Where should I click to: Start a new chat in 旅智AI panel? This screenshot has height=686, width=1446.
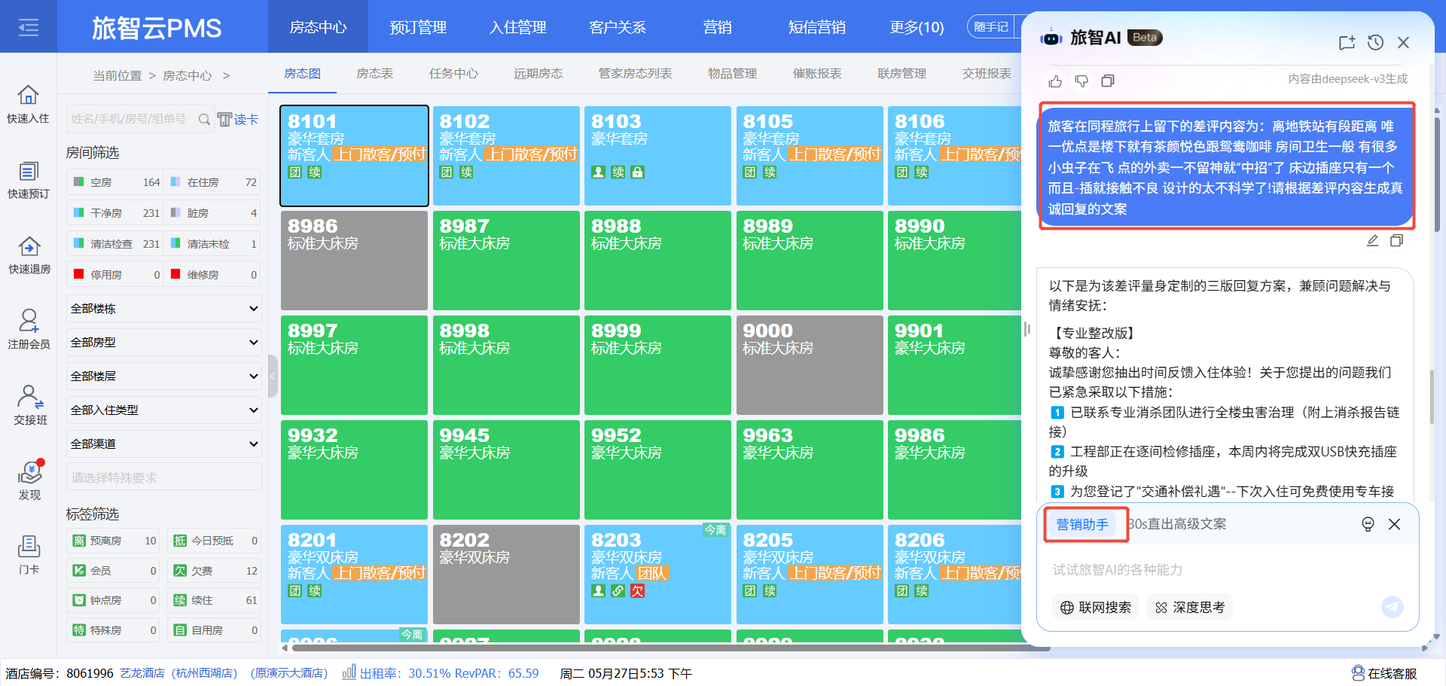(1347, 42)
